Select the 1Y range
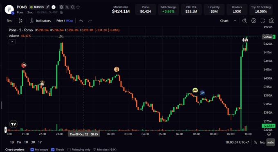Screen dimensions: 278x152 point(40,142)
